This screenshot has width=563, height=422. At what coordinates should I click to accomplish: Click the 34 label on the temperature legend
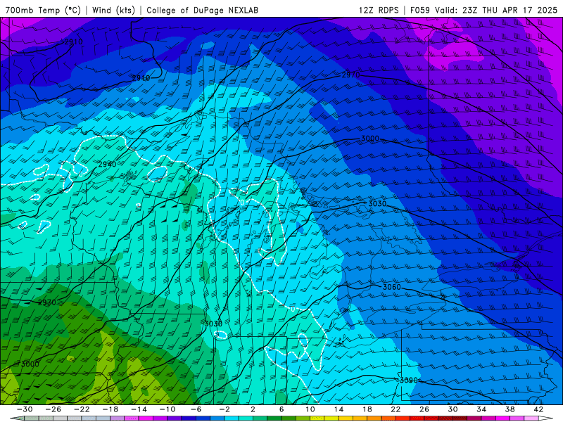[481, 409]
